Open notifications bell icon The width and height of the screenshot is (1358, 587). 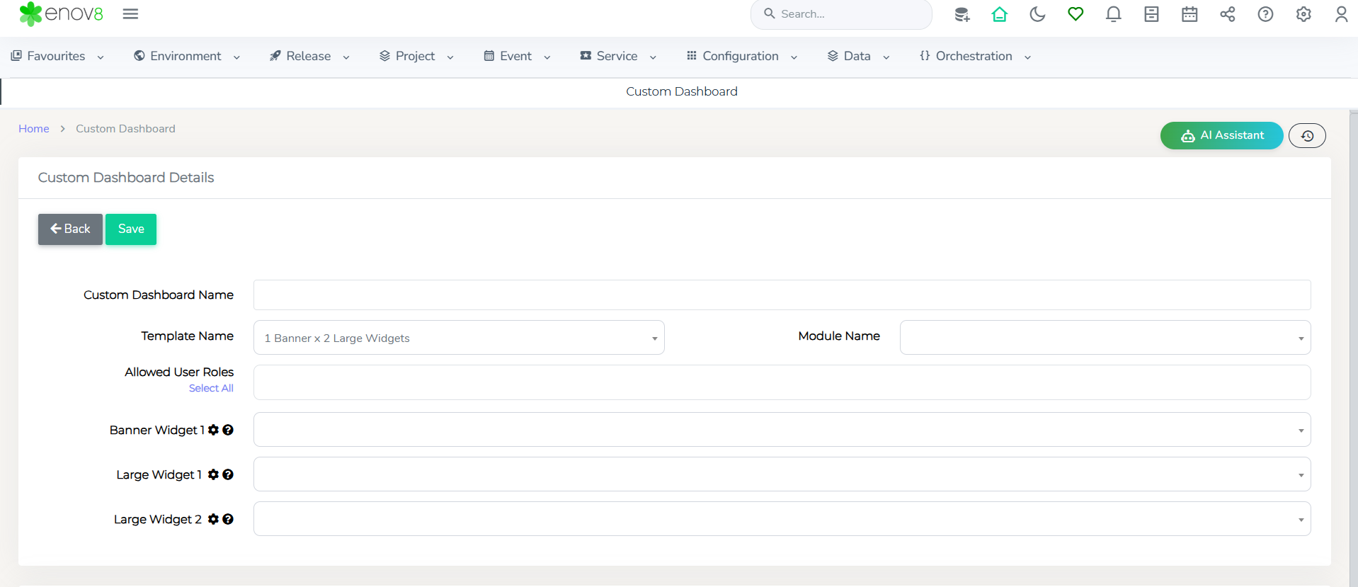(x=1113, y=14)
